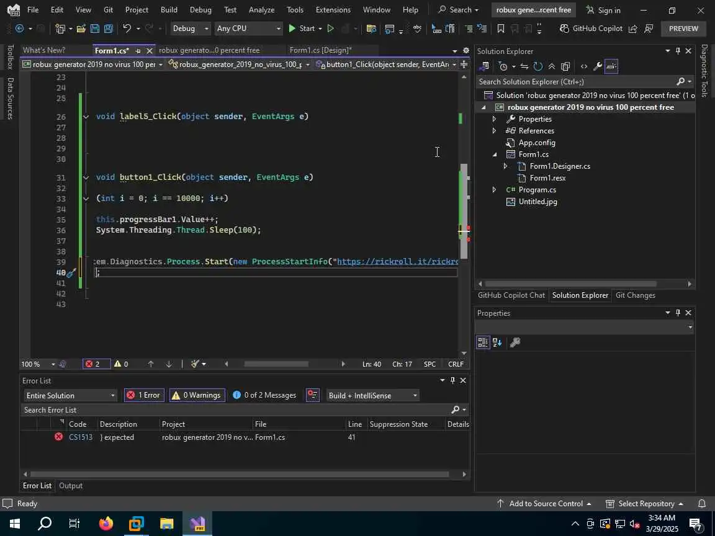The width and height of the screenshot is (715, 536).
Task: Click the CS1513 error code link
Action: tap(81, 437)
